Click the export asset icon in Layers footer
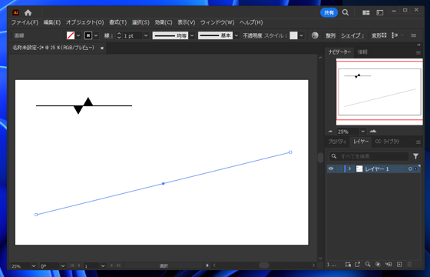 click(x=357, y=265)
